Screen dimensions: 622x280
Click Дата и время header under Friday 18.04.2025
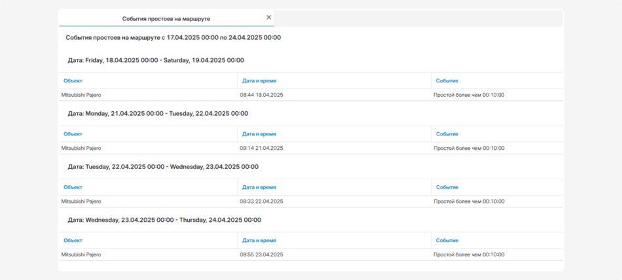[259, 81]
